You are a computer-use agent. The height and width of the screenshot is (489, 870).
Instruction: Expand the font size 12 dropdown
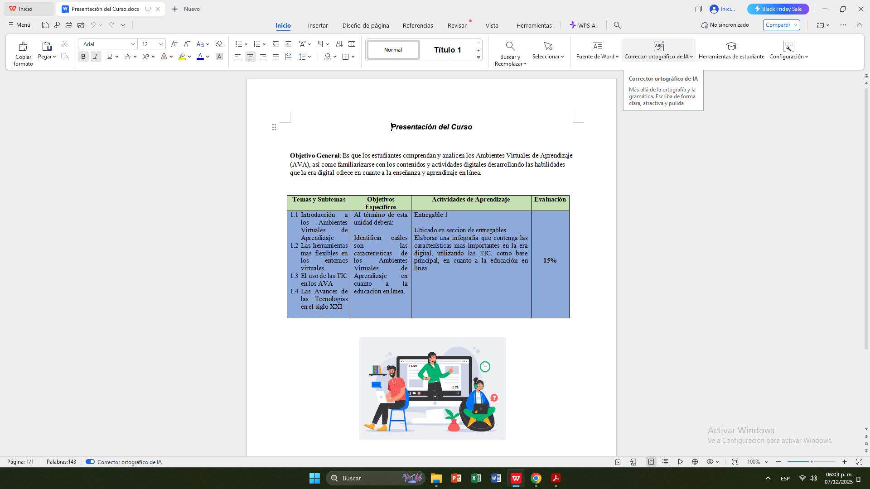pyautogui.click(x=160, y=44)
